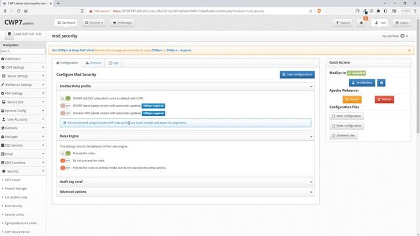Image resolution: width=420 pixels, height=236 pixels.
Task: Click the Apache Reload button
Action: (x=352, y=100)
